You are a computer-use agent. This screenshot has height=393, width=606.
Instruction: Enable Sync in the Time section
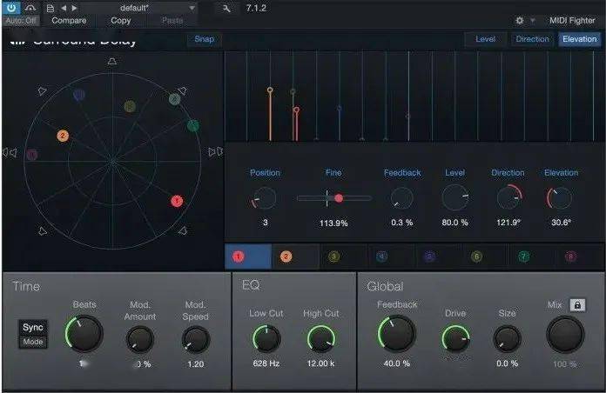pyautogui.click(x=33, y=328)
